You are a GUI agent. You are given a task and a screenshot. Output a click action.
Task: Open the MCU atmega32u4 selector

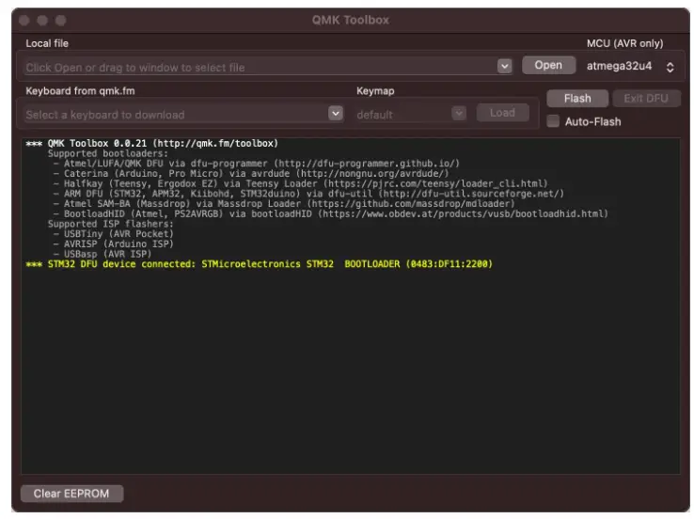click(630, 67)
